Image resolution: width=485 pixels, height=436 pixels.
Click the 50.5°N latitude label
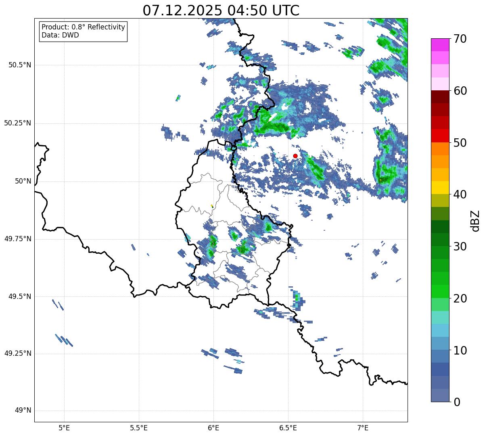pyautogui.click(x=19, y=65)
